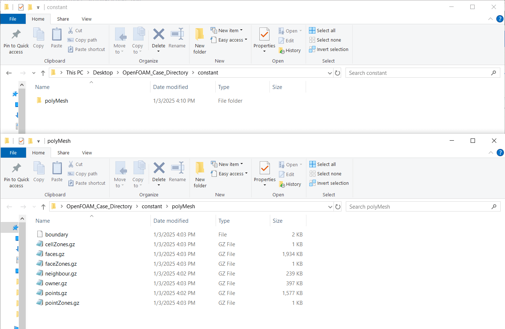Refresh the constant folder view

click(x=338, y=73)
